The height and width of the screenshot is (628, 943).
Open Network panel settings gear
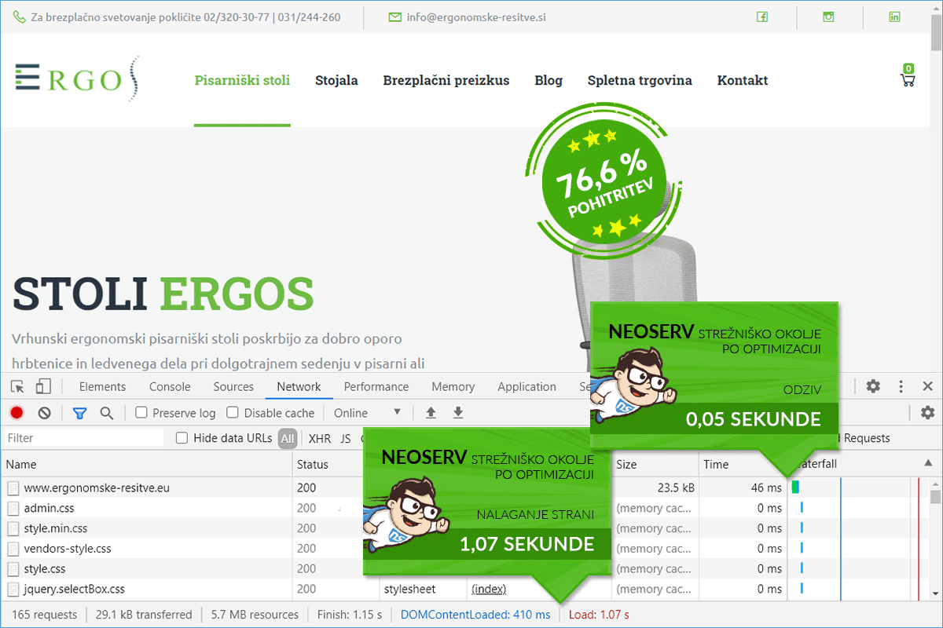coord(927,413)
